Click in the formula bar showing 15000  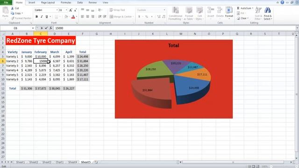[174, 28]
